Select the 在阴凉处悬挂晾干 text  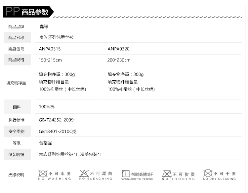coord(142,174)
